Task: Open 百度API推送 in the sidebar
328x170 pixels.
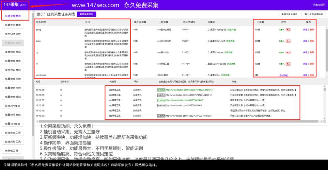Action: pos(13,106)
